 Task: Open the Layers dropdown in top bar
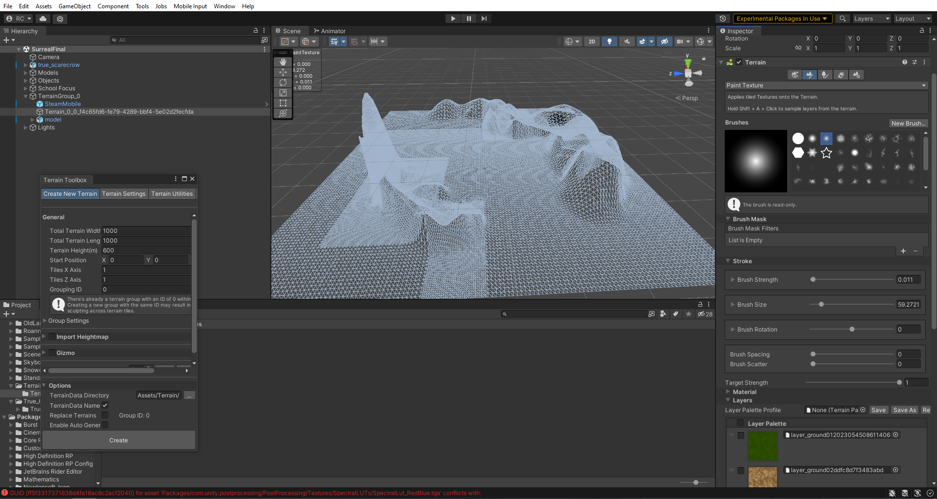(872, 19)
